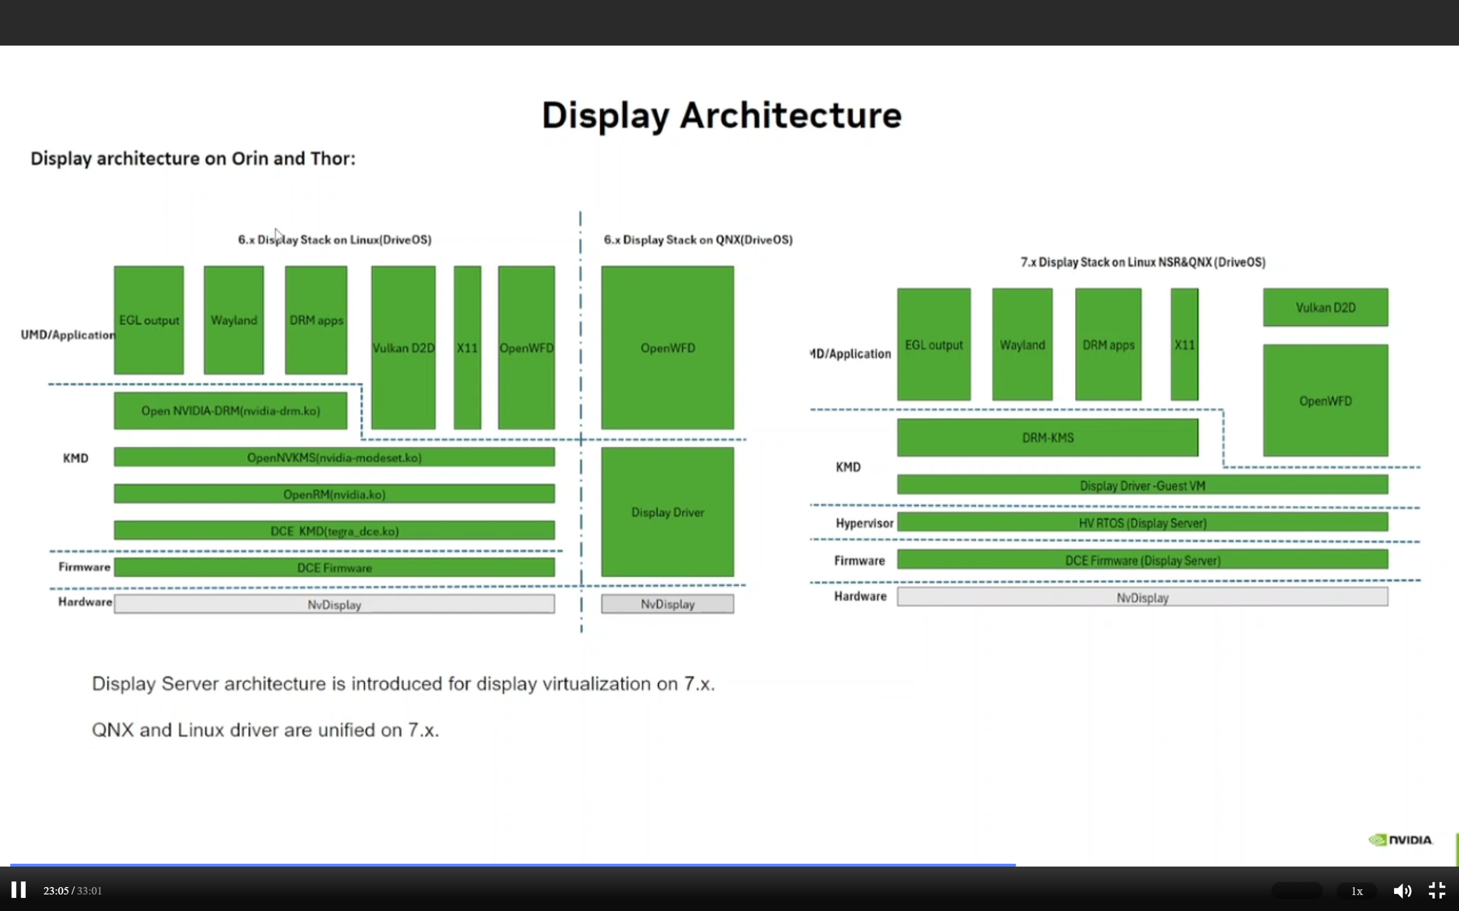Click the Vulkan D2D box in 7.x stack
The height and width of the screenshot is (911, 1459).
1325,307
